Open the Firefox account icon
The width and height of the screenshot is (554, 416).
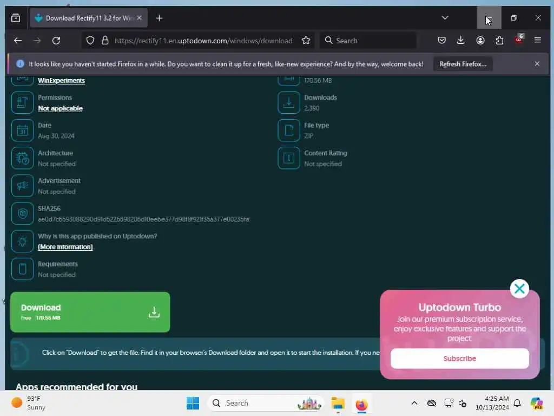[x=480, y=40]
